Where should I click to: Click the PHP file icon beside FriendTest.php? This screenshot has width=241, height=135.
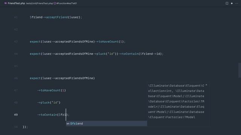click(x=6, y=3)
